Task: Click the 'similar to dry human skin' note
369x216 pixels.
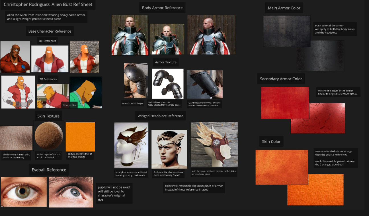Action: tap(16, 156)
